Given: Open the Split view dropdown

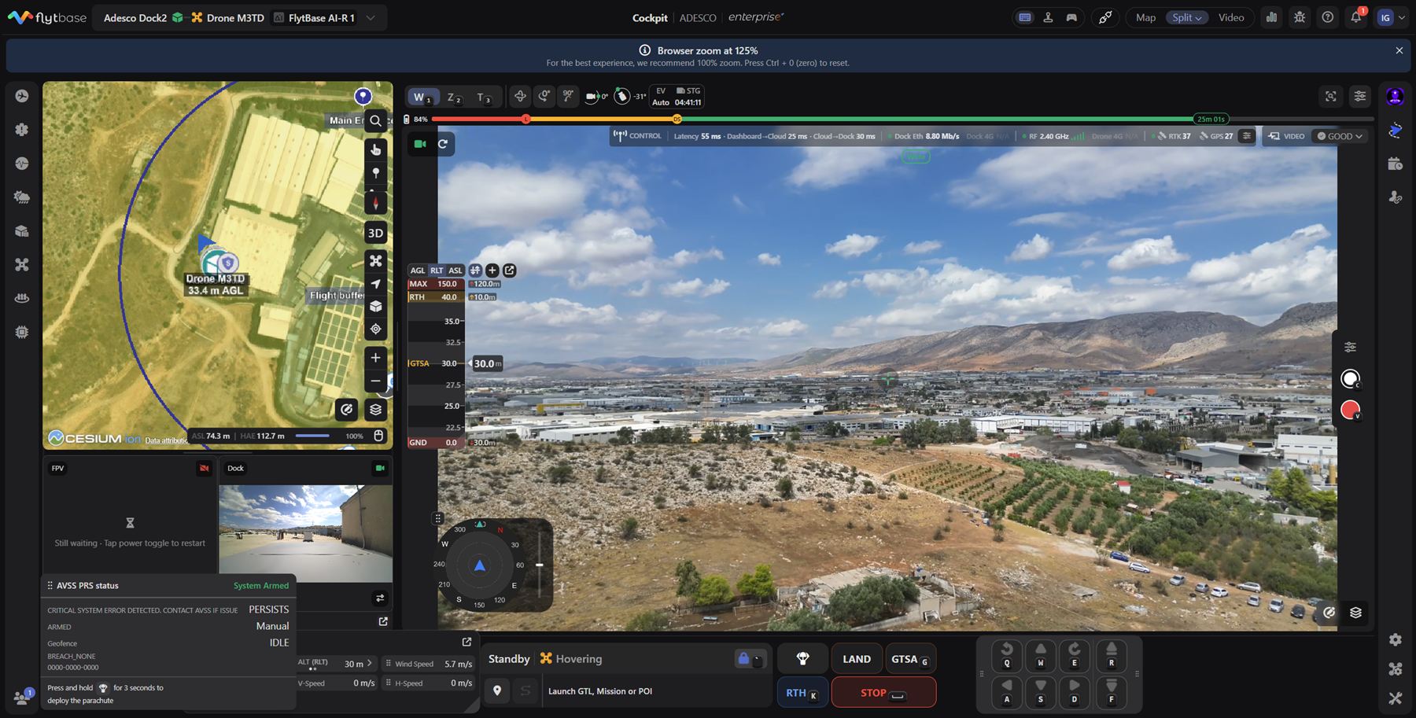Looking at the screenshot, I should pos(1186,17).
